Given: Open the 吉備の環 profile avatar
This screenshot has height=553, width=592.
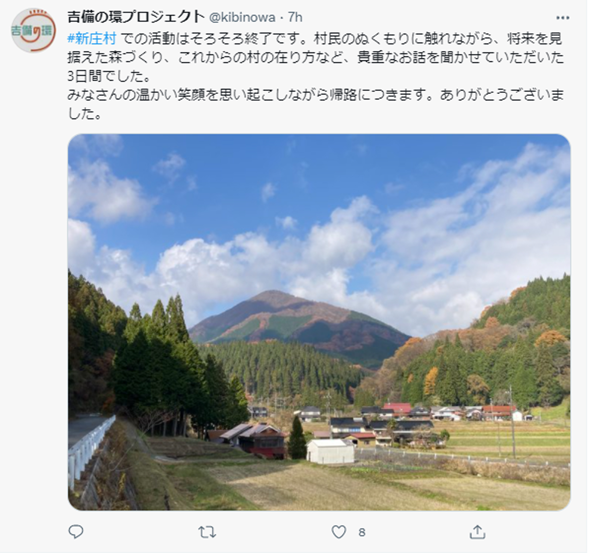Looking at the screenshot, I should (x=33, y=30).
